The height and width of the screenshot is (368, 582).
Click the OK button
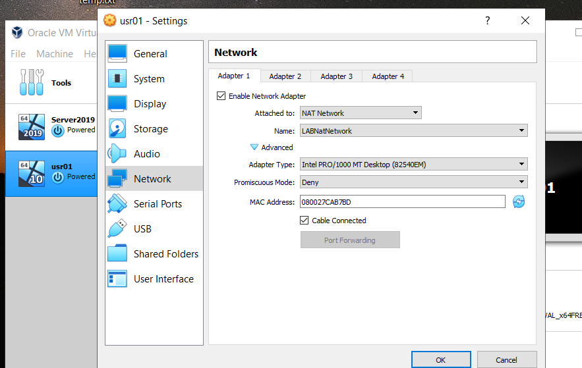441,359
